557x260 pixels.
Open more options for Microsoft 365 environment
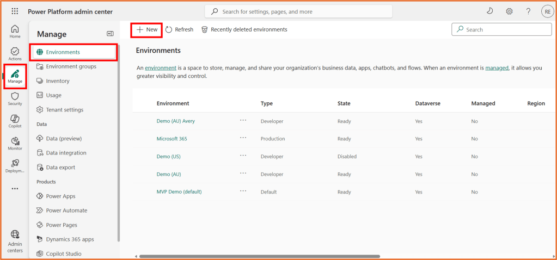pos(243,138)
